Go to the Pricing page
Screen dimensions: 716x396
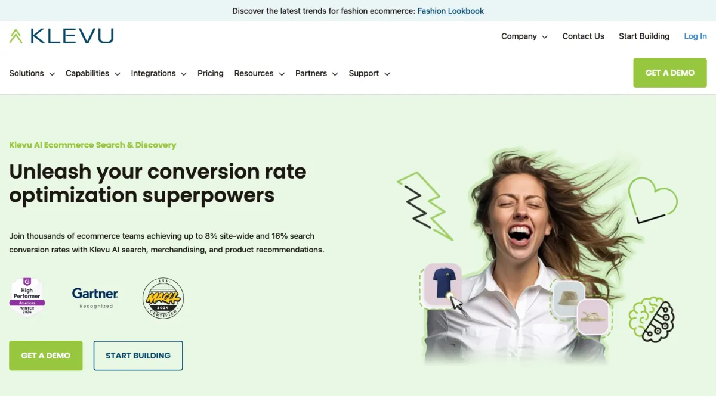point(211,73)
